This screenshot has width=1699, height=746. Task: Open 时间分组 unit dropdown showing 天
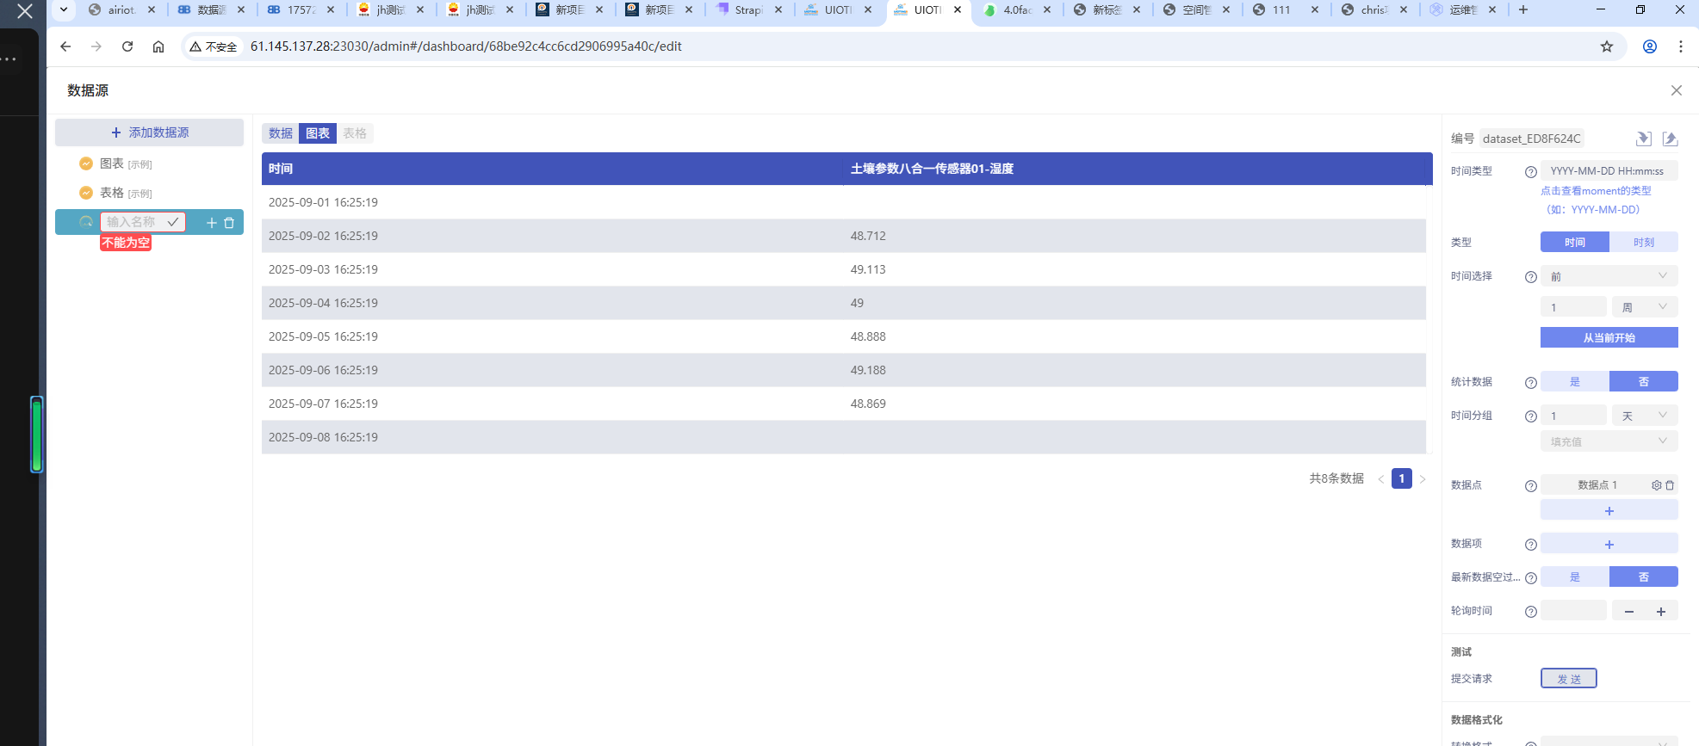click(1645, 416)
